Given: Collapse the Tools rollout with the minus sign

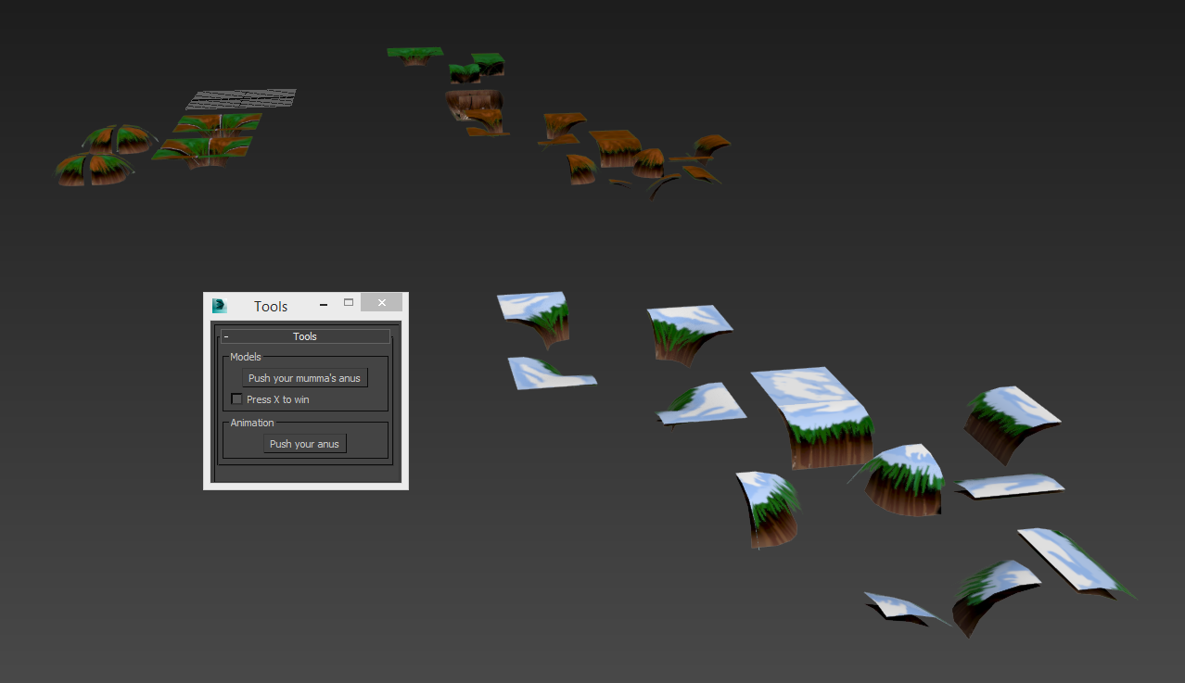Looking at the screenshot, I should coord(226,337).
